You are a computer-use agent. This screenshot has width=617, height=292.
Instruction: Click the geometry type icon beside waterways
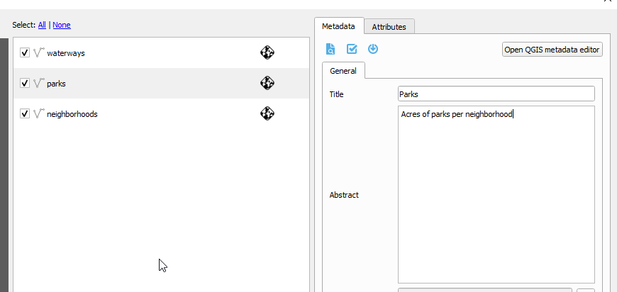(39, 53)
